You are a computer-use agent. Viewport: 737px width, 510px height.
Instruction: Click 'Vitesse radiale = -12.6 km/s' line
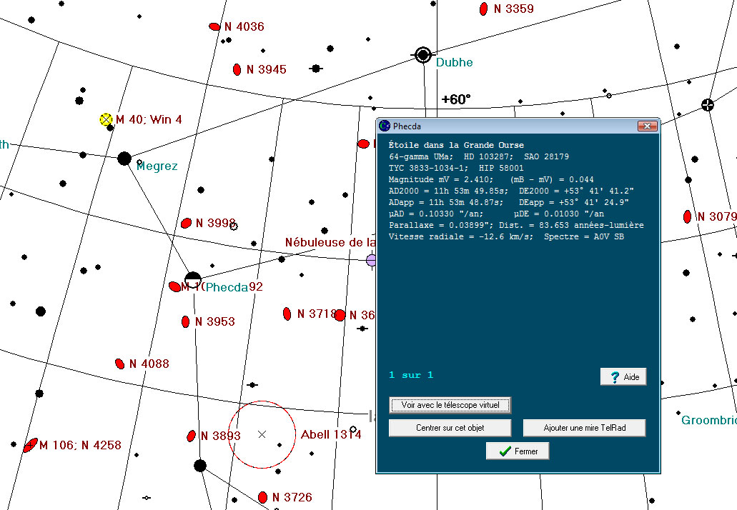(506, 236)
